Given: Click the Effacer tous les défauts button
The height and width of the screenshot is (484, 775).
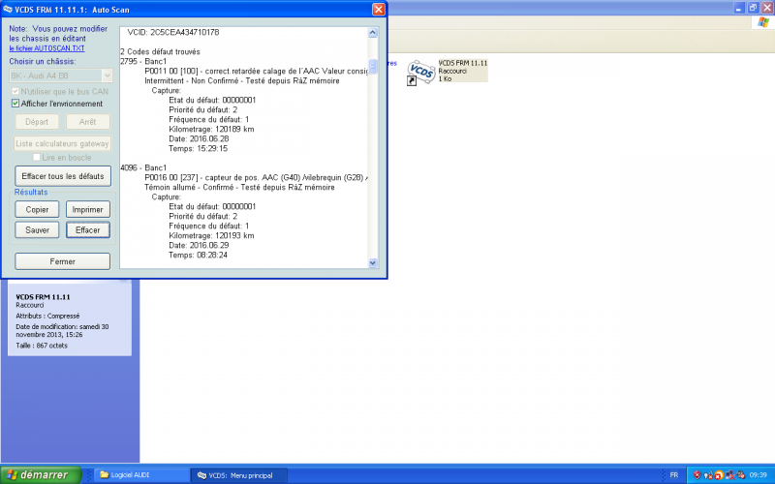Looking at the screenshot, I should (63, 176).
